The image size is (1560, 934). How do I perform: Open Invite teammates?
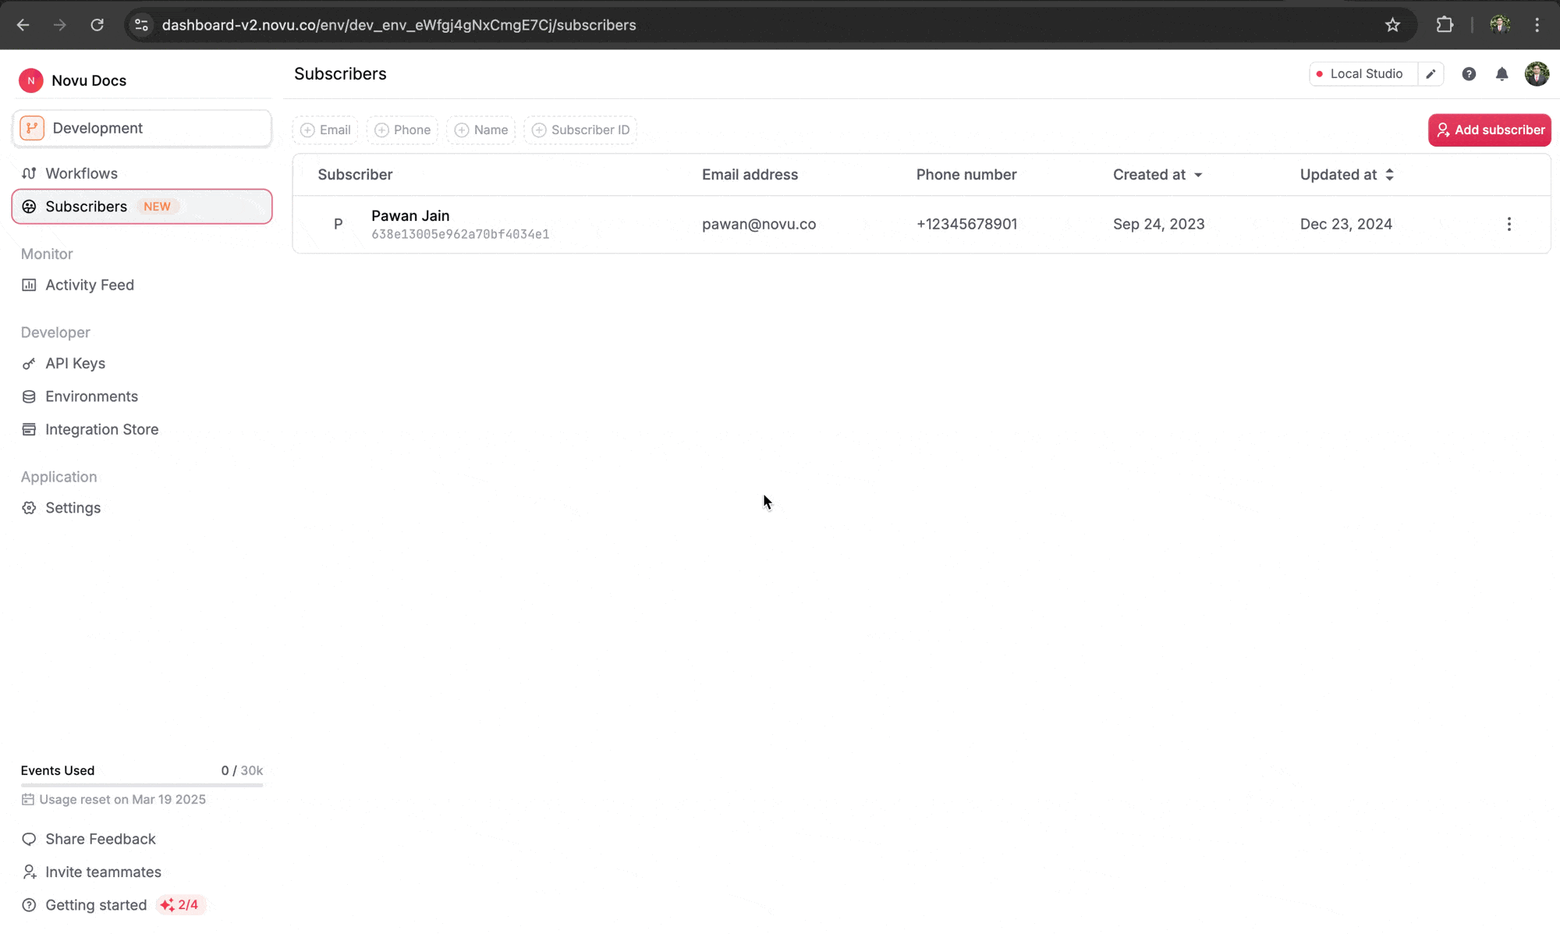[102, 872]
